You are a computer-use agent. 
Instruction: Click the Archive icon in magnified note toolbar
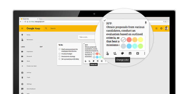tap(138, 53)
